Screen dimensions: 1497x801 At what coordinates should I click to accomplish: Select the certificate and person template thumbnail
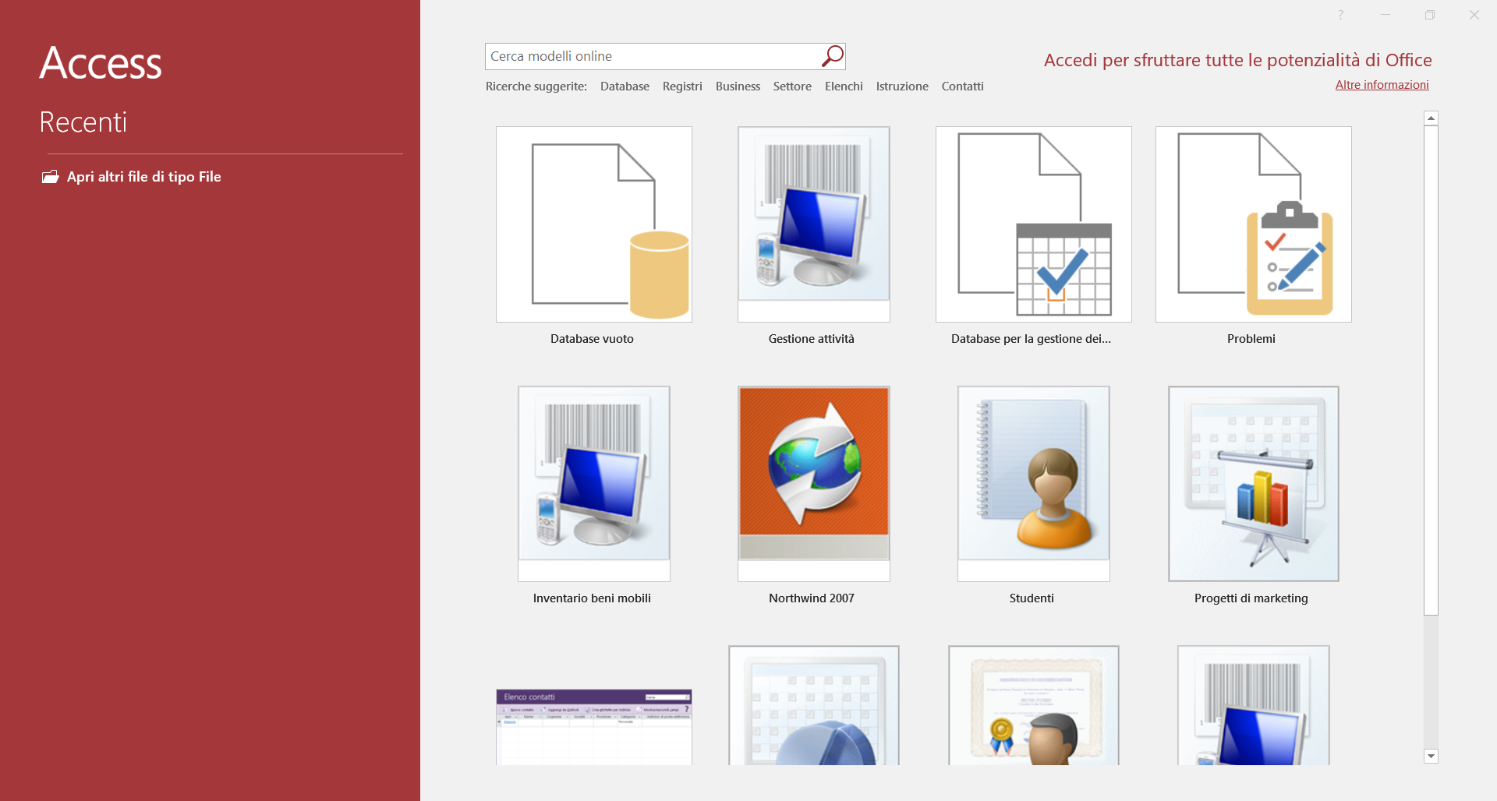(1033, 705)
